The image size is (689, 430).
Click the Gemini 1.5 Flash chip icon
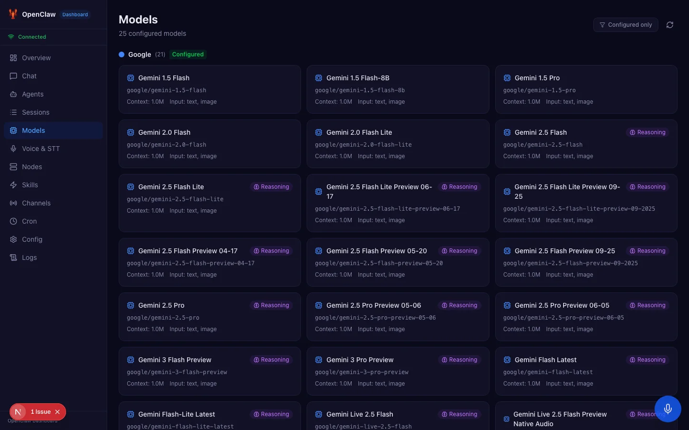click(131, 78)
